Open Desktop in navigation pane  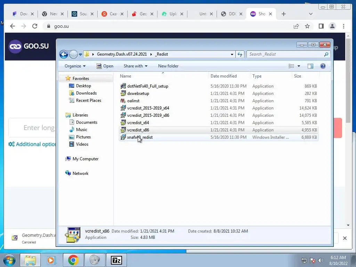point(83,86)
